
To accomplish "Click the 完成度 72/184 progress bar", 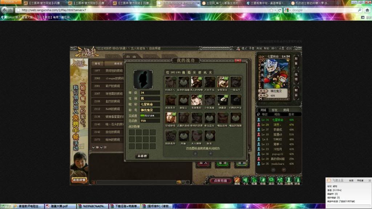I will [x=150, y=116].
